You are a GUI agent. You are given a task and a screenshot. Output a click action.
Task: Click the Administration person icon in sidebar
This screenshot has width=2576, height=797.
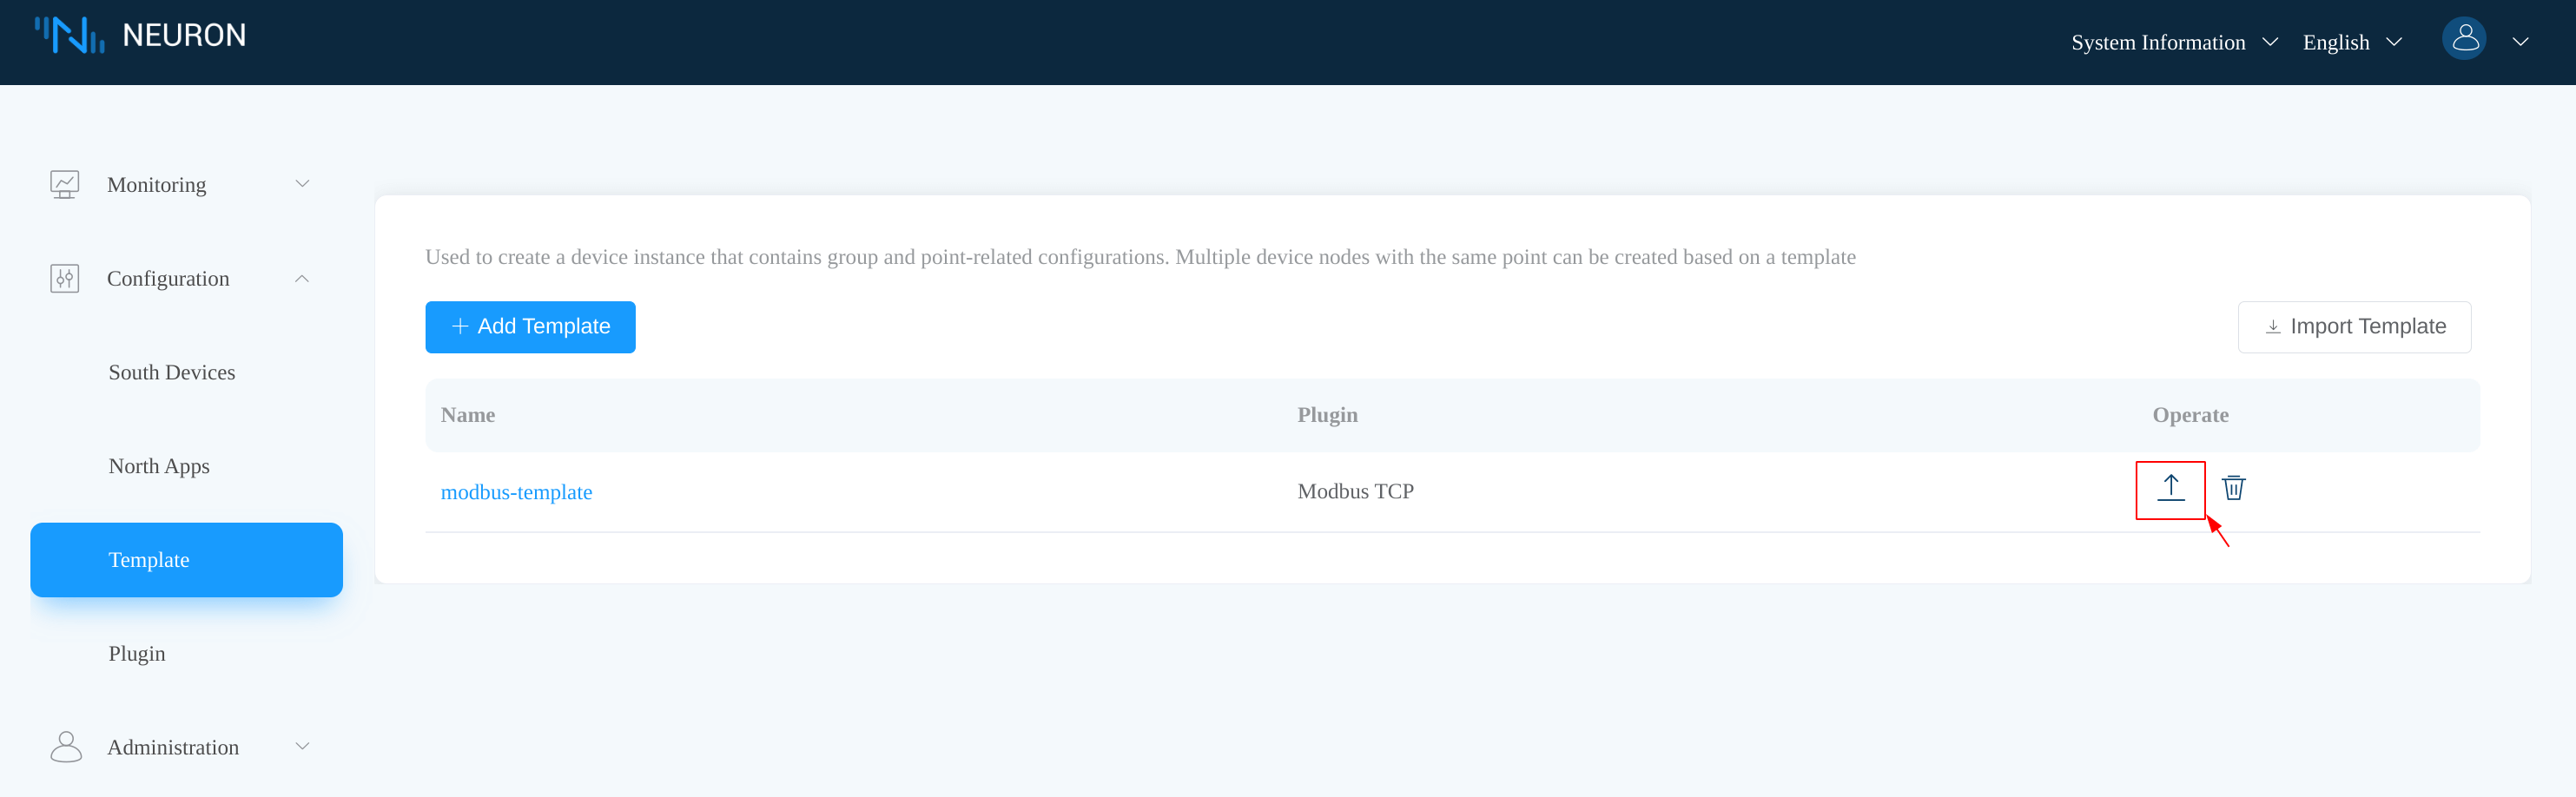[66, 747]
